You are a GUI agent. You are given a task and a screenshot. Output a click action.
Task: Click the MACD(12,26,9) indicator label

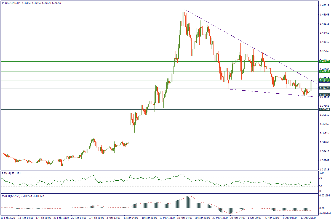point(14,196)
